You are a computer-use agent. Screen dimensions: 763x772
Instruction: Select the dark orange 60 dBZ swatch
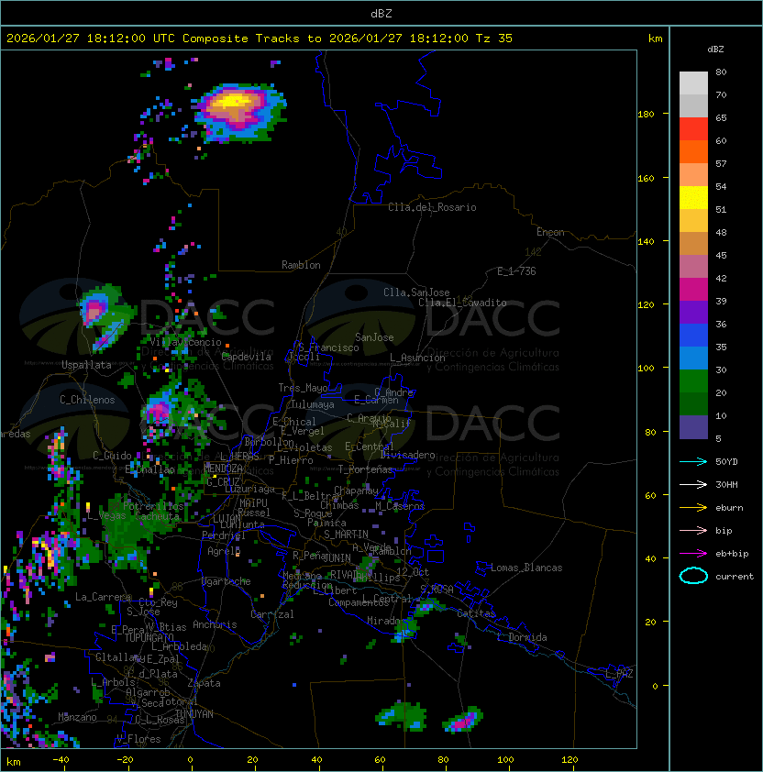click(693, 151)
